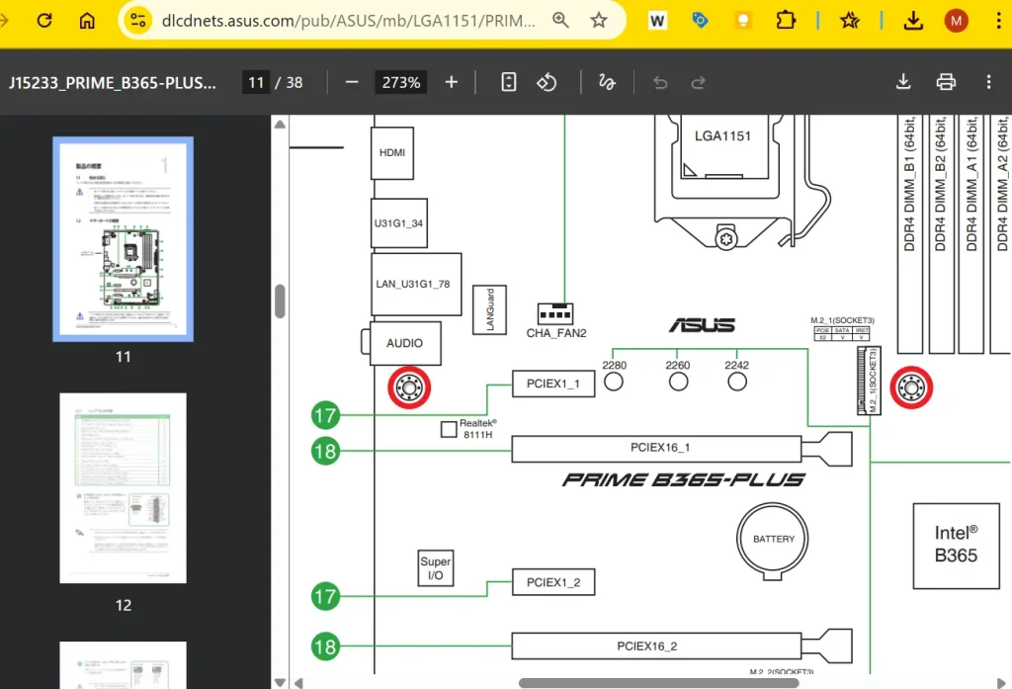Show the bookmarks star list icon
The height and width of the screenshot is (689, 1012).
(849, 21)
